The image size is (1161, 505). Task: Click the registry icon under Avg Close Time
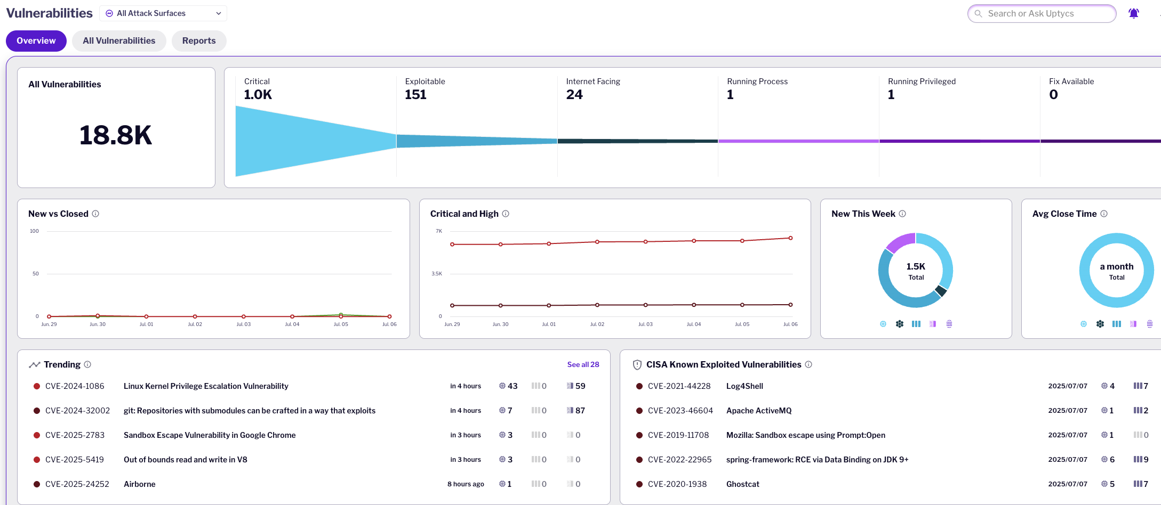(x=1150, y=323)
